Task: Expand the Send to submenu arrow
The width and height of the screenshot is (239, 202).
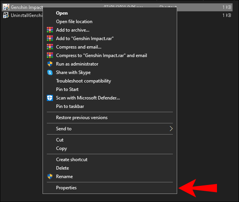Action: point(171,129)
